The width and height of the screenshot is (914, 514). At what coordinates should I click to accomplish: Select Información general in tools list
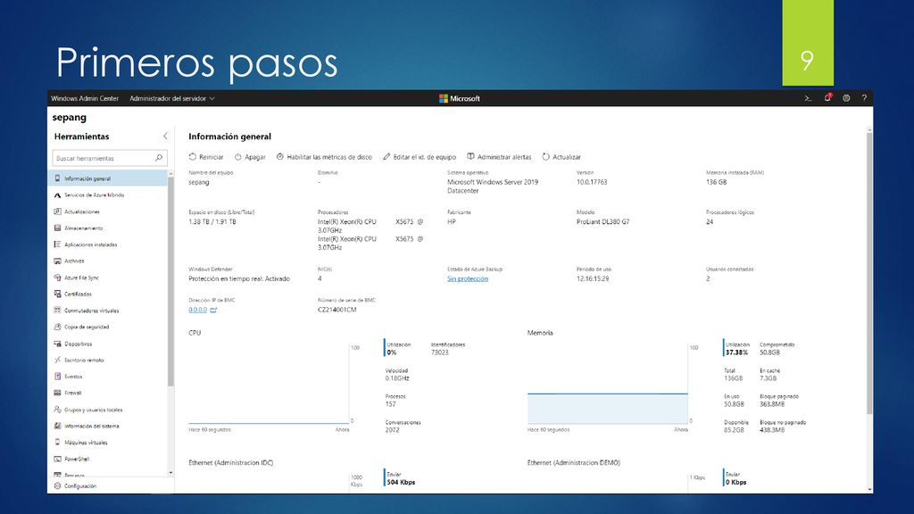(107, 178)
